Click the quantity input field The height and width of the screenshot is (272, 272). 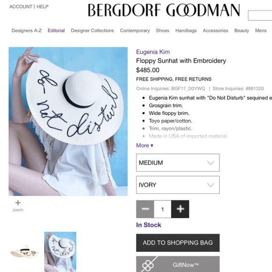click(163, 209)
